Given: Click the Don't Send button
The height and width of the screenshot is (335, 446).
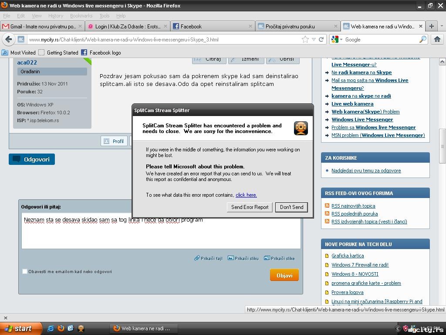Looking at the screenshot, I should [x=291, y=207].
